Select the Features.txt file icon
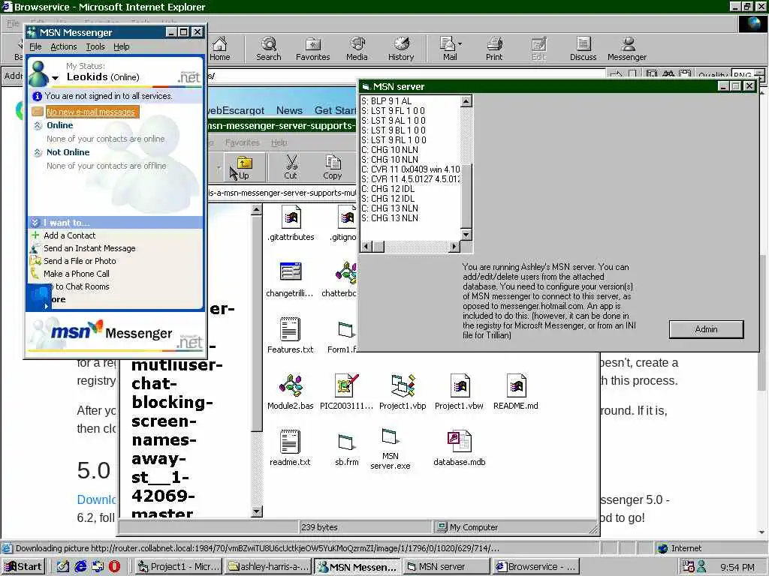 tap(291, 335)
